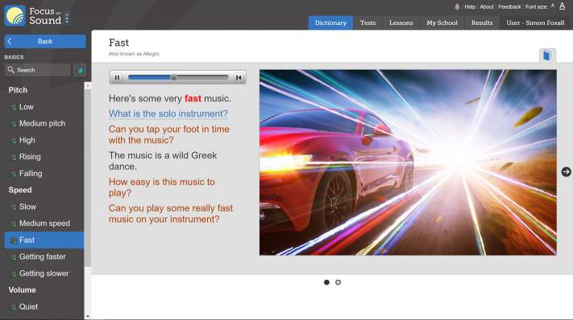The width and height of the screenshot is (573, 320).
Task: Open the User - Simon Foxall menu
Action: (x=535, y=23)
